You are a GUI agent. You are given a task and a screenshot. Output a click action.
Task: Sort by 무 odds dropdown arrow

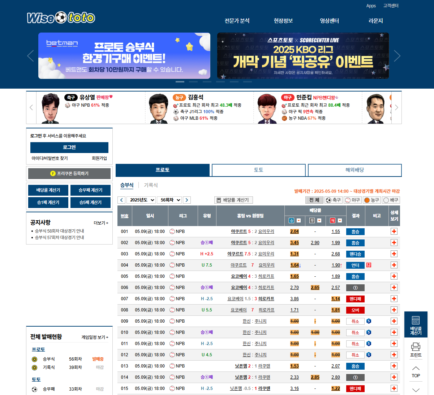pos(319,220)
